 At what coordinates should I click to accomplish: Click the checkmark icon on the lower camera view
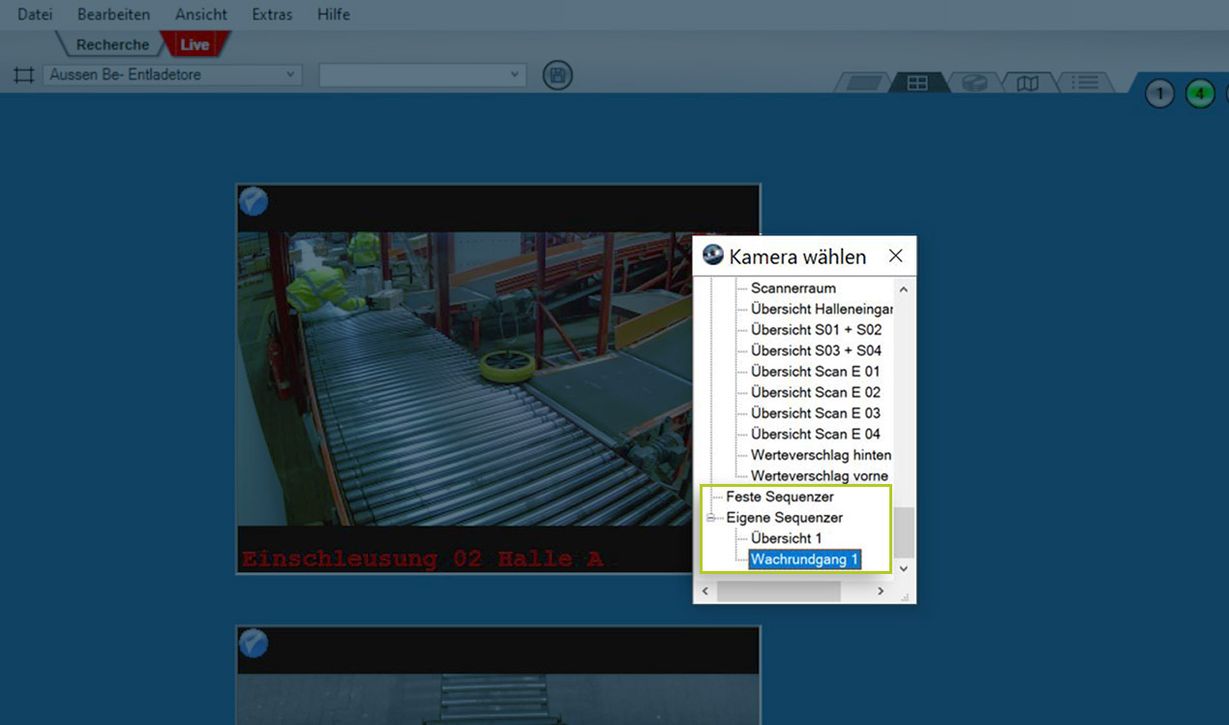(254, 643)
